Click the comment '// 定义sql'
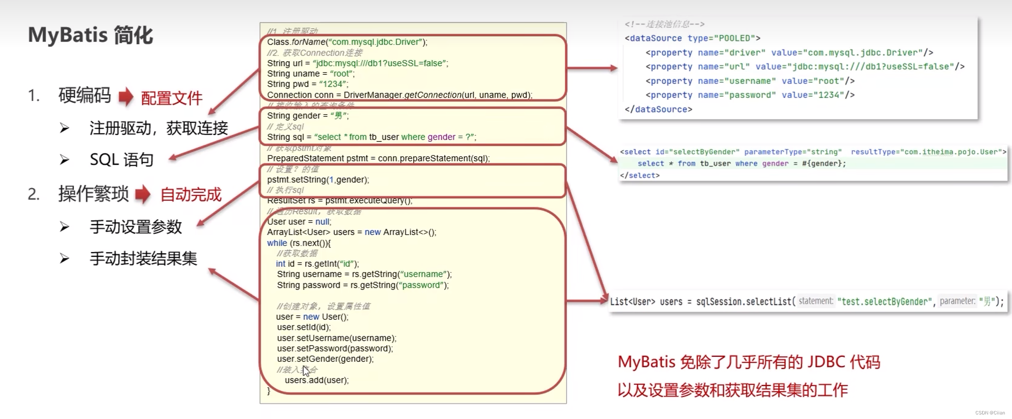This screenshot has width=1012, height=419. click(x=285, y=126)
